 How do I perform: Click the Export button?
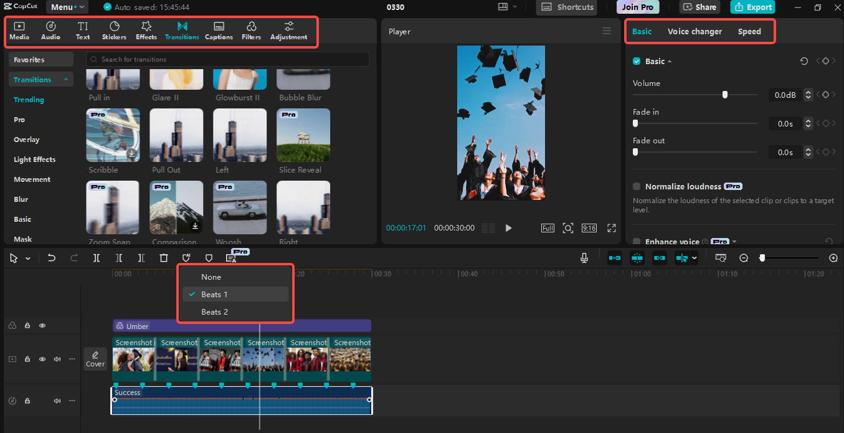(x=752, y=7)
